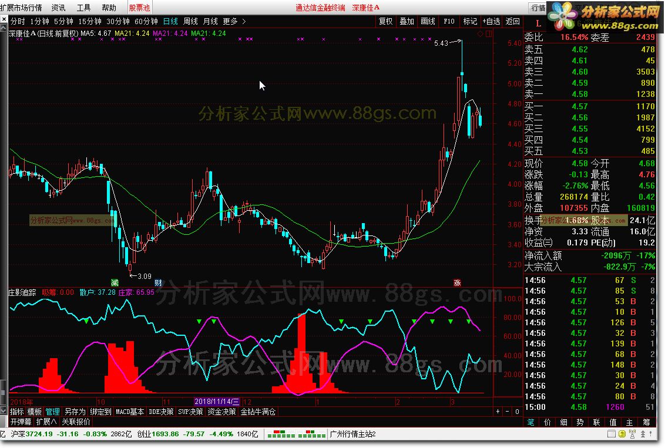Screen dimensions: 665x448
Task: Click the 复权 button
Action: (x=385, y=21)
